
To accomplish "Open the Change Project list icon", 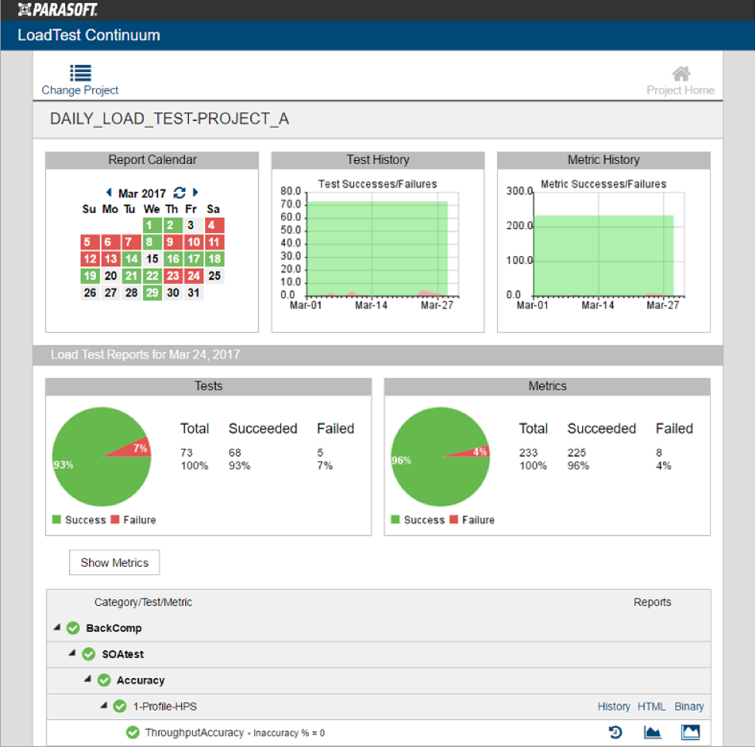I will (81, 73).
